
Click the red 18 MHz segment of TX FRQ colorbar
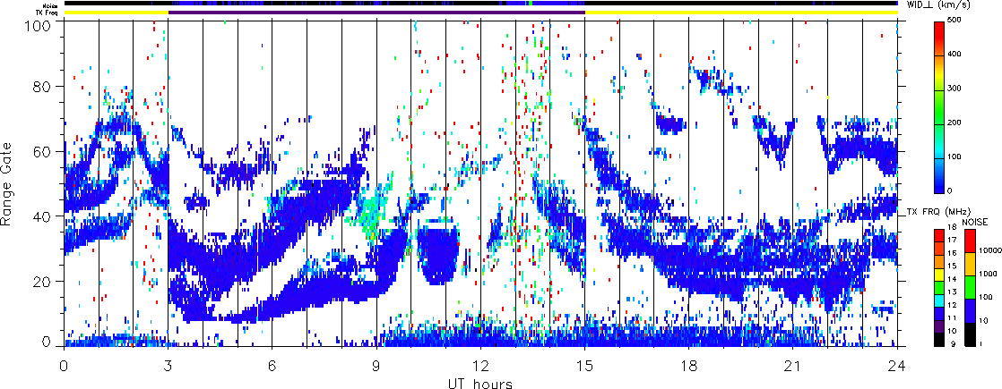[x=940, y=235]
